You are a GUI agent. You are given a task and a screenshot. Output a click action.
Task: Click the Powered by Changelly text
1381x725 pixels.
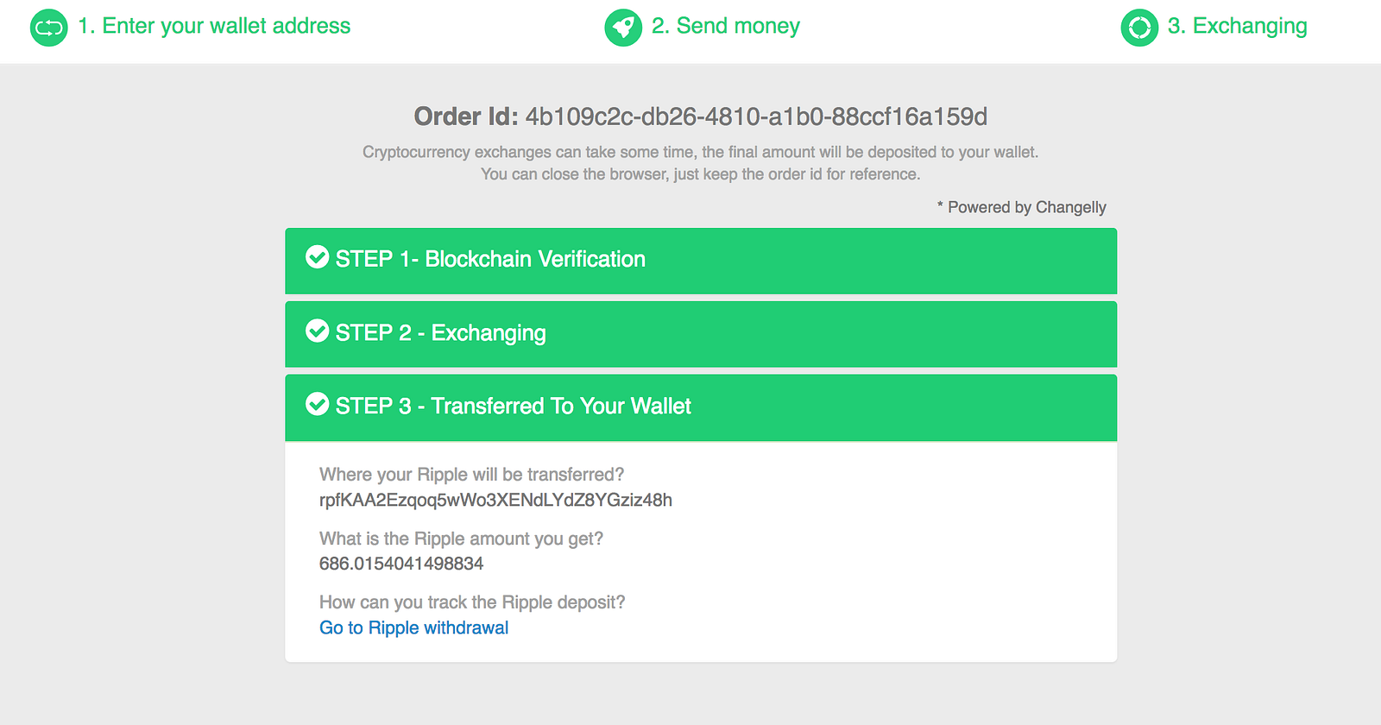(1025, 207)
